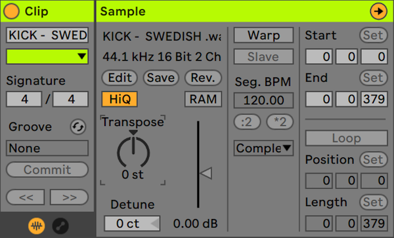
Task: Toggle the Slave tempo button
Action: pyautogui.click(x=263, y=56)
